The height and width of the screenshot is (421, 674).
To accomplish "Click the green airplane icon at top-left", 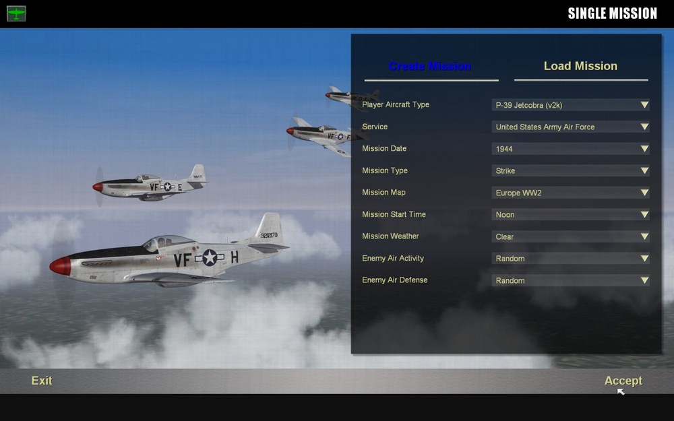I will tap(16, 13).
